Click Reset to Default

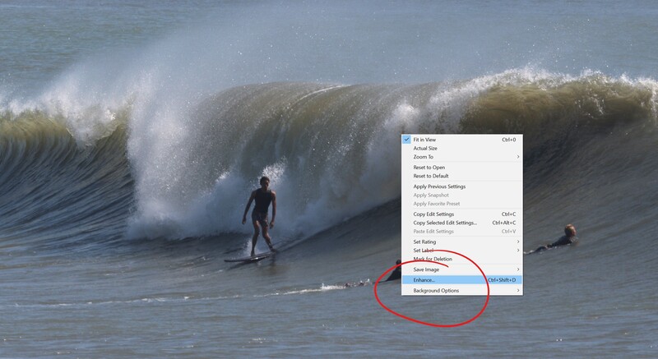click(x=462, y=176)
